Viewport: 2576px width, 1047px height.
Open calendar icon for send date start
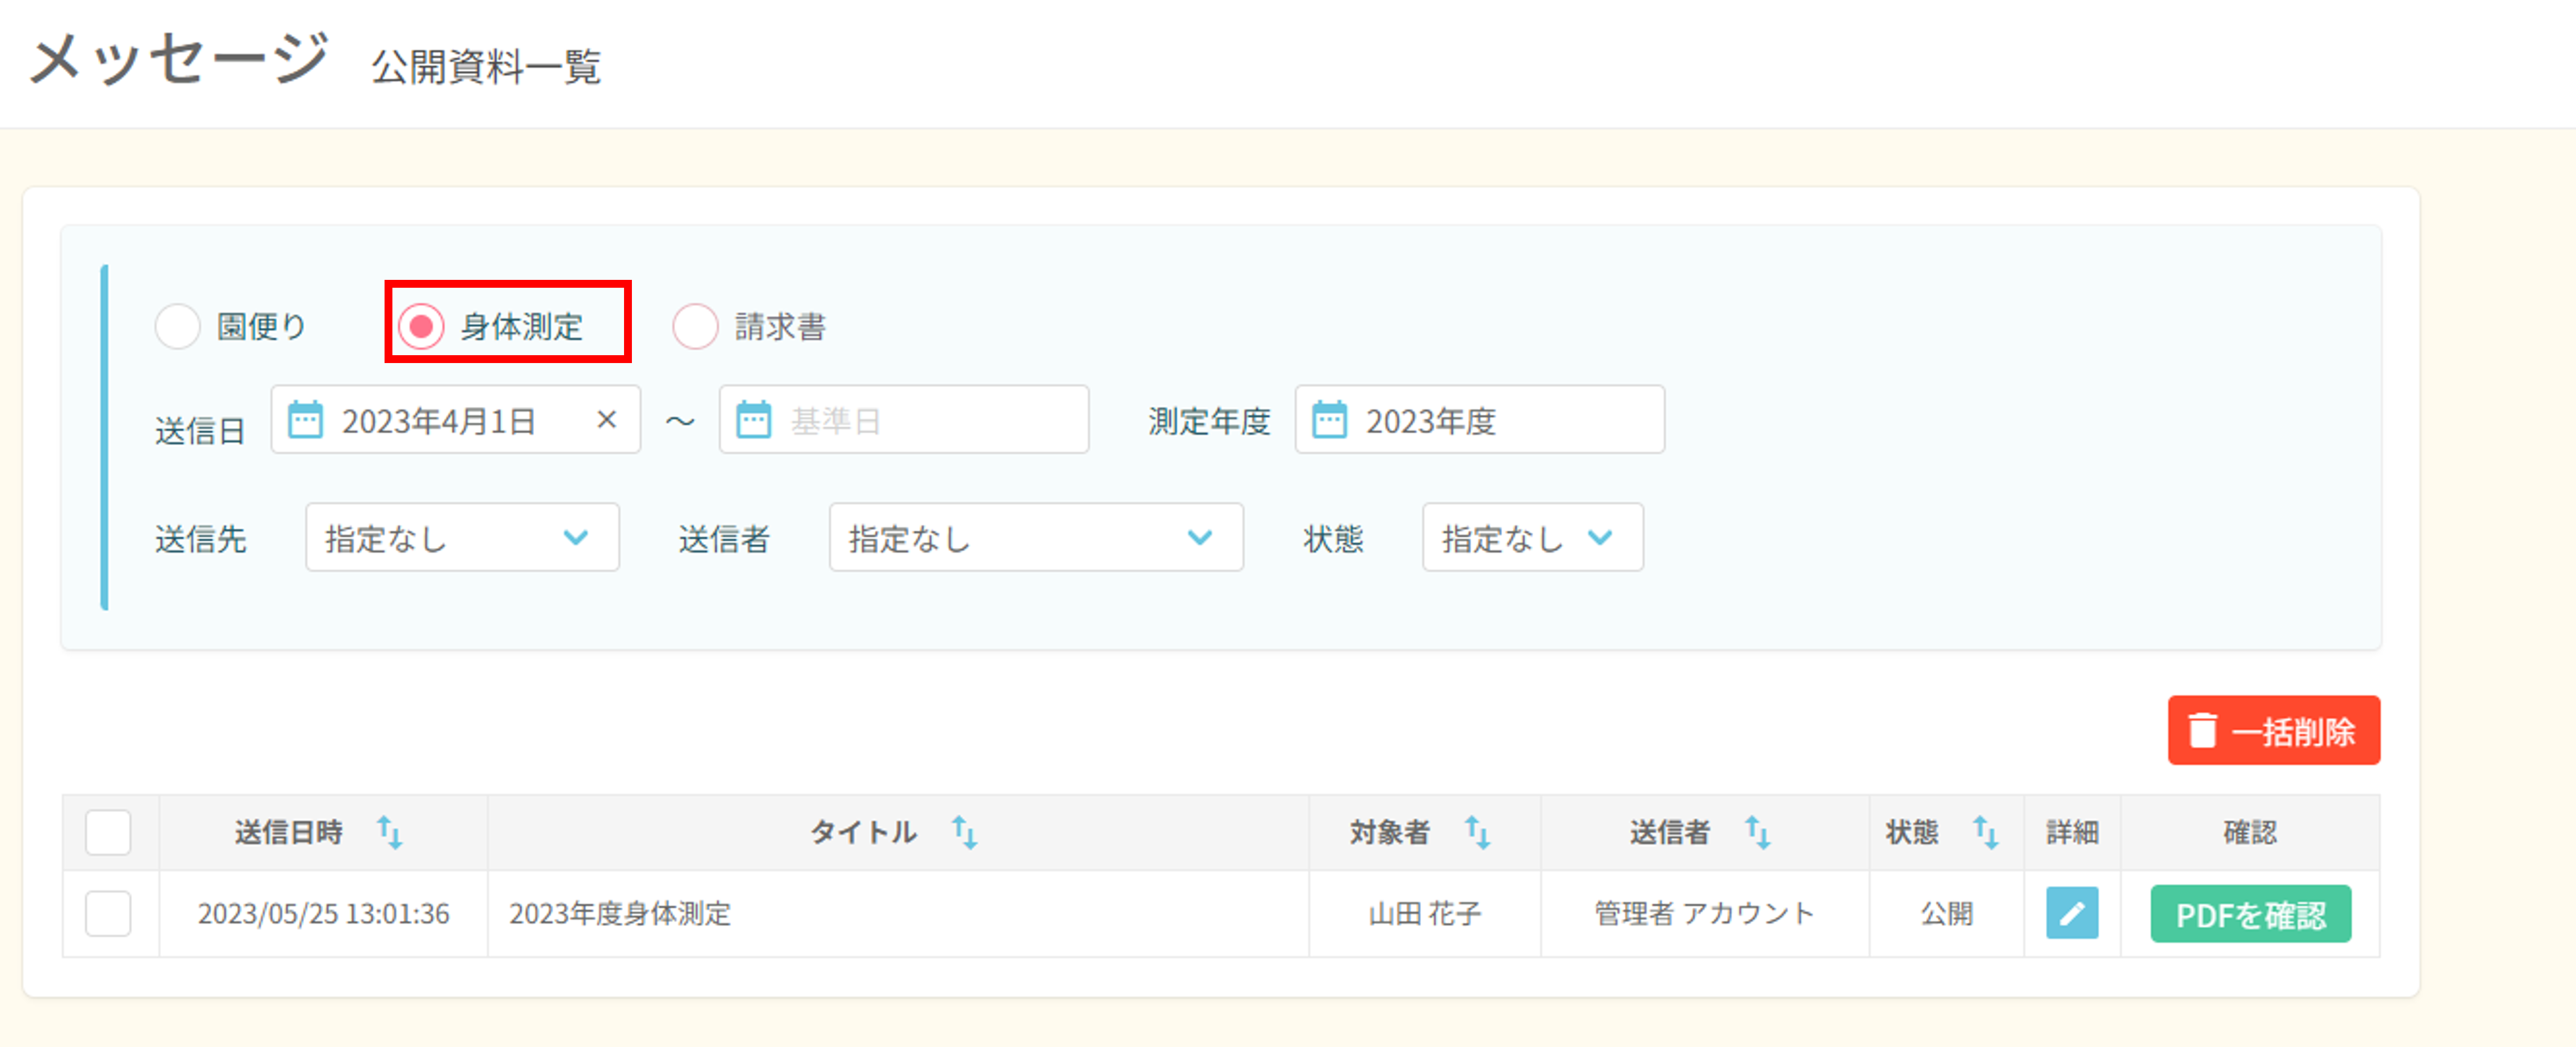305,420
